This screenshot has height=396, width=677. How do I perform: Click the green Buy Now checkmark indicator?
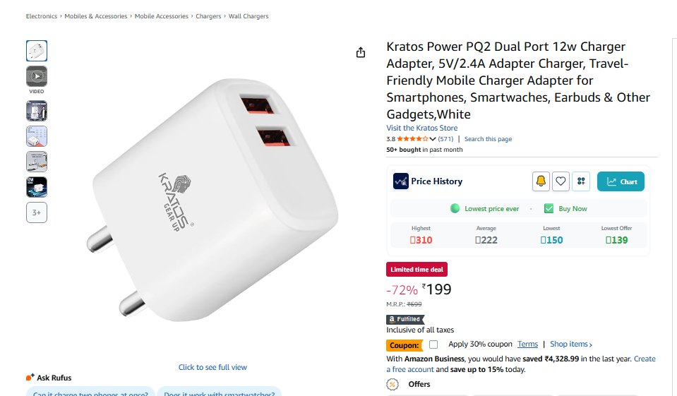click(549, 208)
